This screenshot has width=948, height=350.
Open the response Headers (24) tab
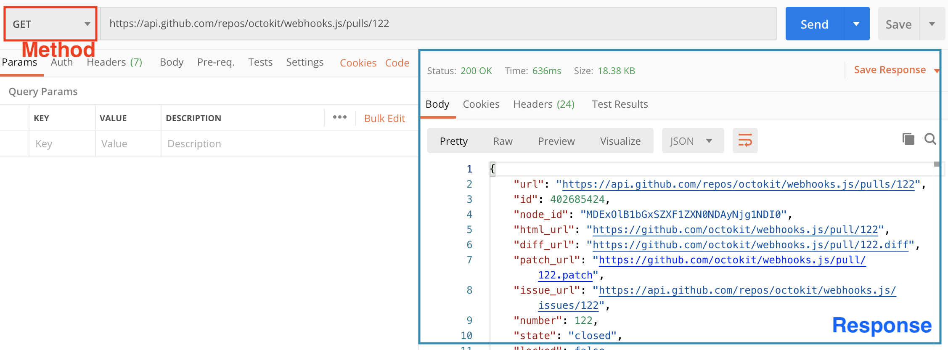point(544,104)
